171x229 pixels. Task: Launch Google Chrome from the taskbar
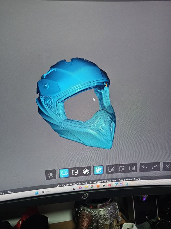coord(92,186)
